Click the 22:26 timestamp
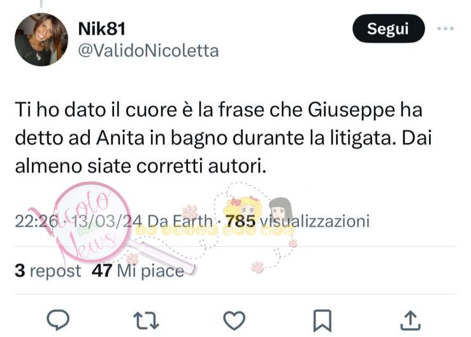Screen dimensions: 471x337 tap(36, 221)
